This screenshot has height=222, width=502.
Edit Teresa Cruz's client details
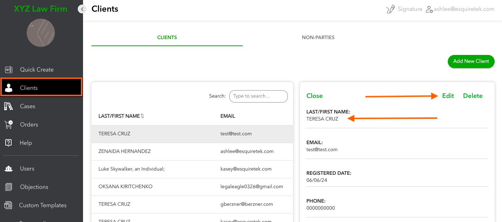point(448,95)
